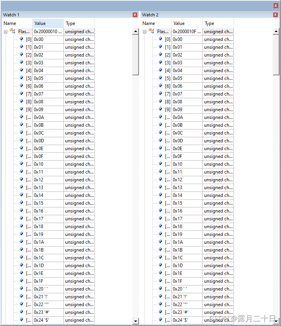Select the 0x0F value in Watch 1
Image resolution: width=281 pixels, height=326 pixels.
point(48,156)
